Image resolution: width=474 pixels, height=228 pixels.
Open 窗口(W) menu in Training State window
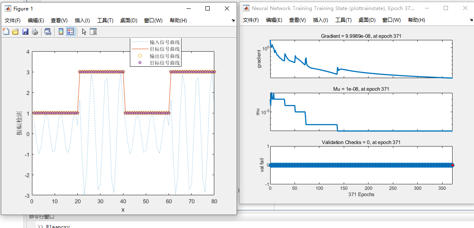point(392,20)
